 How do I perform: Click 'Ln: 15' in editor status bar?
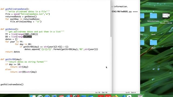[x=98, y=93]
